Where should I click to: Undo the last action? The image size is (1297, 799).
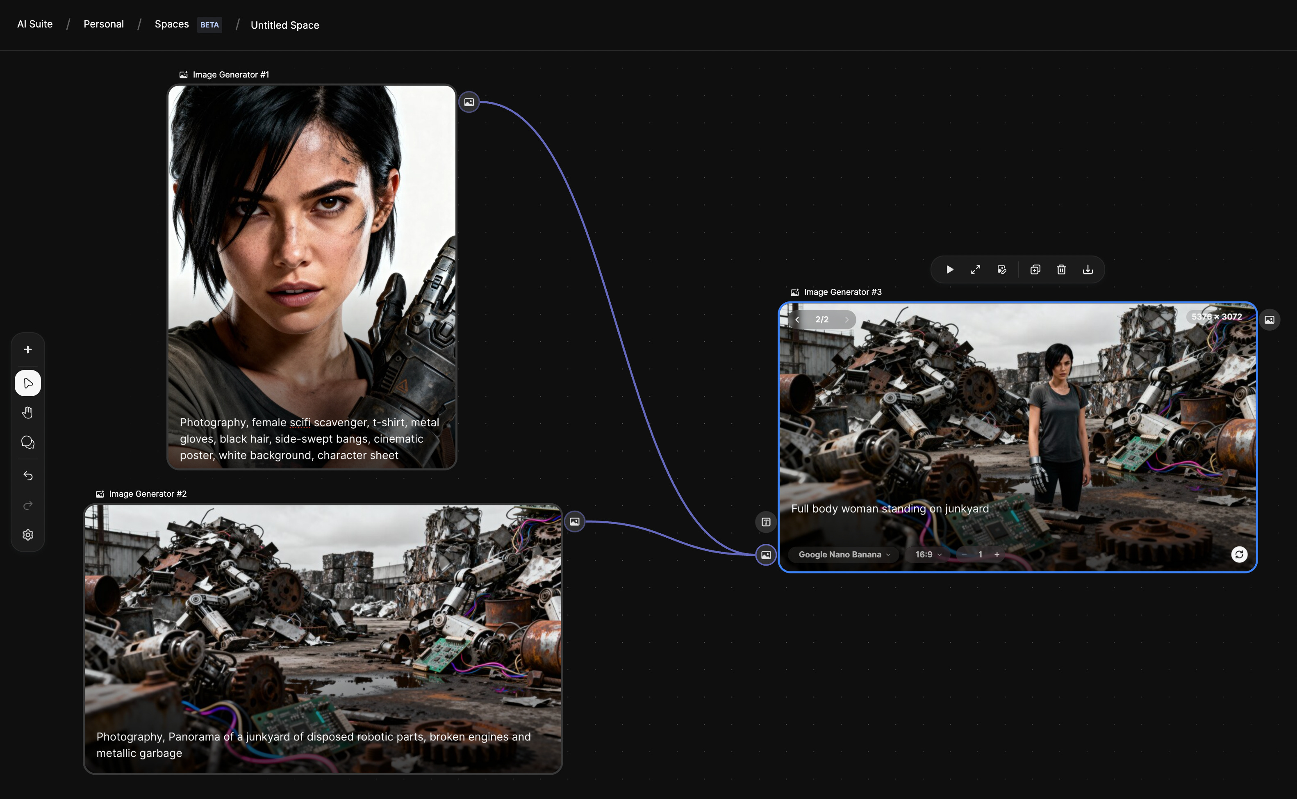coord(28,476)
